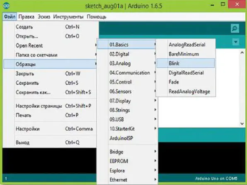Open the Serial Monitor magnifier icon
The image size is (247, 185).
point(235,28)
